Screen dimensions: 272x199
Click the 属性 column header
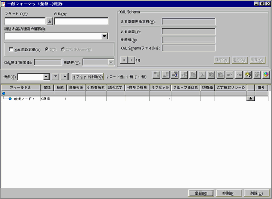tap(47, 87)
